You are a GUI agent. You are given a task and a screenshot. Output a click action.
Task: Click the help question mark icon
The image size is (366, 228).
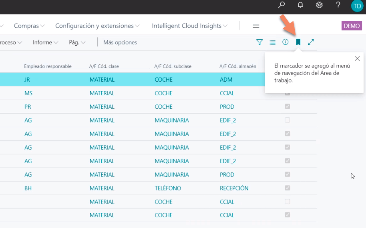338,5
